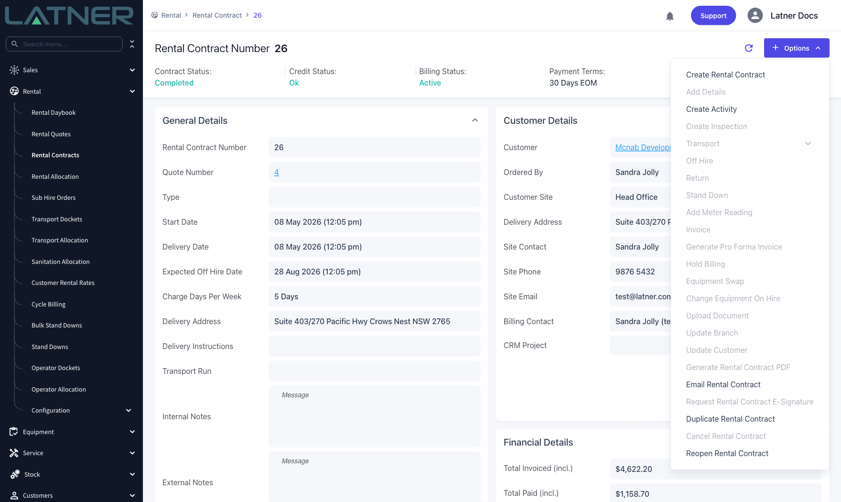Click the search magnifier icon in menu search

pos(15,44)
